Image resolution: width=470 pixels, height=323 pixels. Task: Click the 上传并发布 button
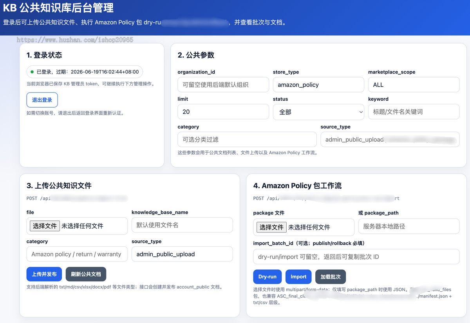point(44,274)
